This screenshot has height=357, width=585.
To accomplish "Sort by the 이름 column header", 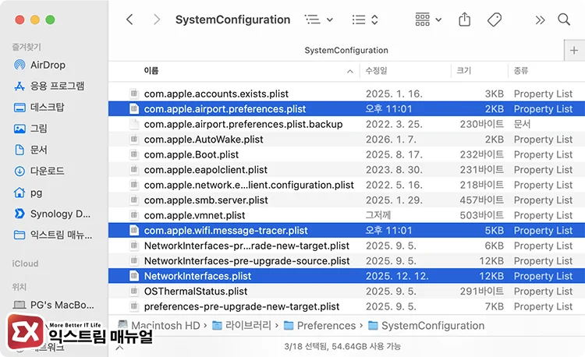I will pyautogui.click(x=151, y=70).
